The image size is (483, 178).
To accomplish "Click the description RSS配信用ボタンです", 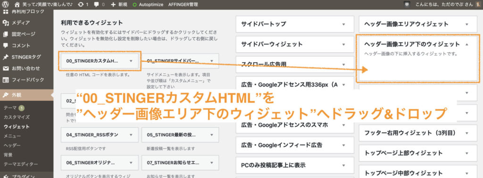I will (86, 148).
